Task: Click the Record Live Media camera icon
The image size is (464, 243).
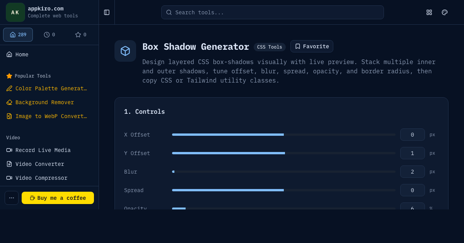Action: (x=9, y=150)
